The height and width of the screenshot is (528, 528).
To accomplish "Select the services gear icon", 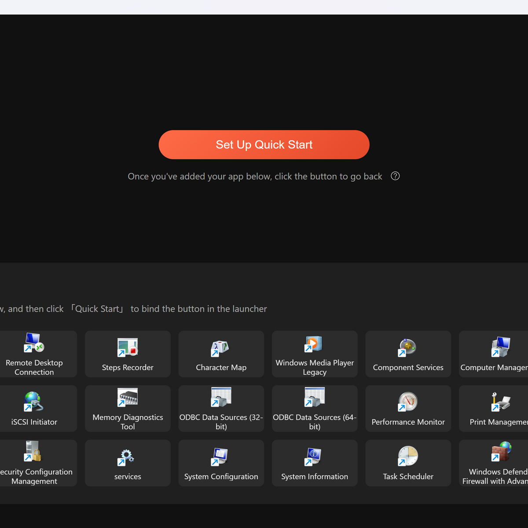I will 126,457.
